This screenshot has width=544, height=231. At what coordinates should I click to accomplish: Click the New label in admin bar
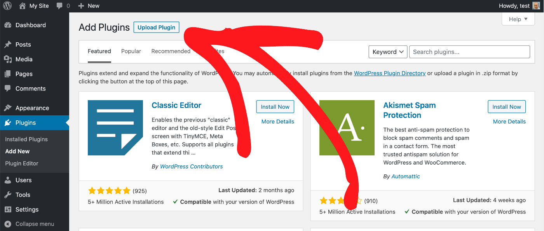(x=94, y=6)
